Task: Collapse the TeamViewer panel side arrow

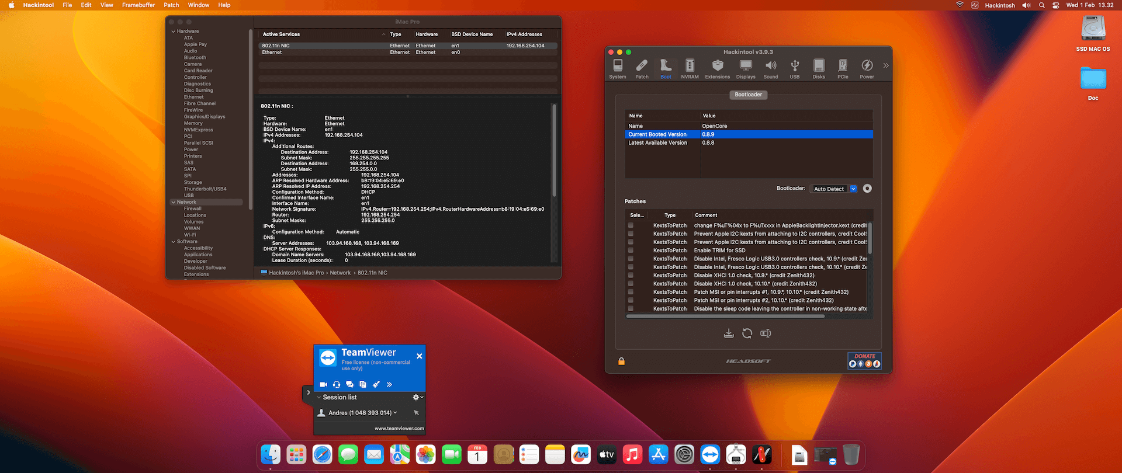Action: coord(308,392)
